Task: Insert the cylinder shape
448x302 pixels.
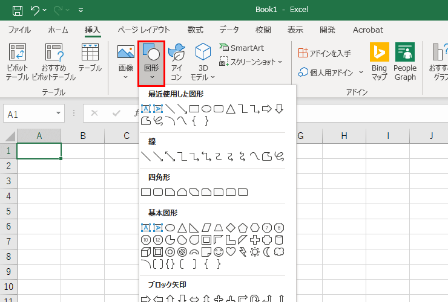Action: 279,240
